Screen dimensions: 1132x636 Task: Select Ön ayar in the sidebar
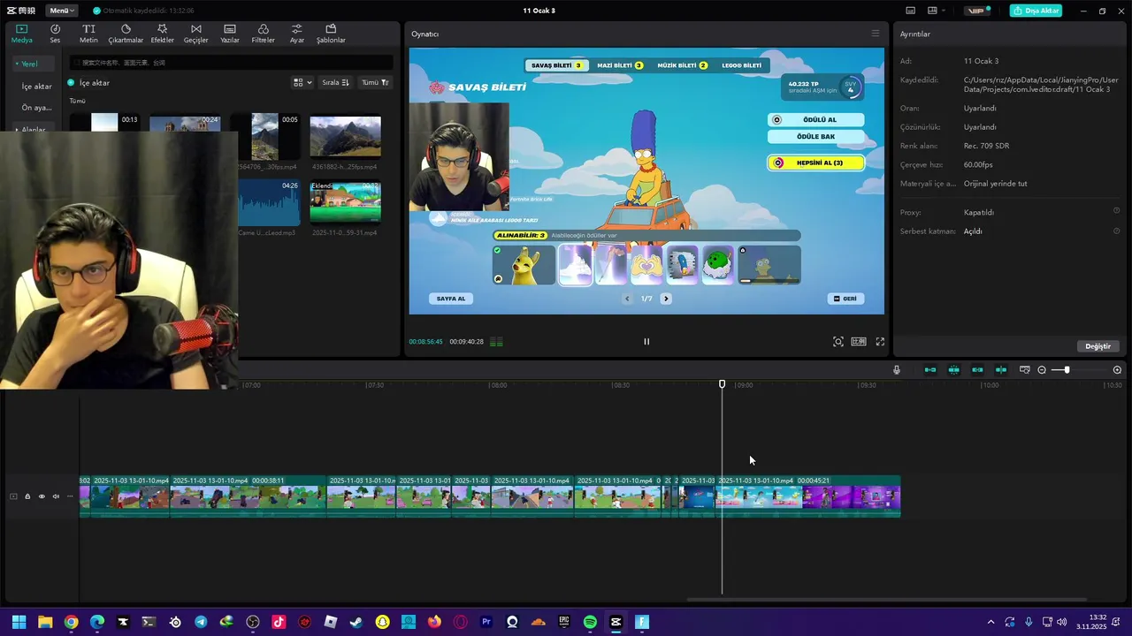tap(37, 108)
